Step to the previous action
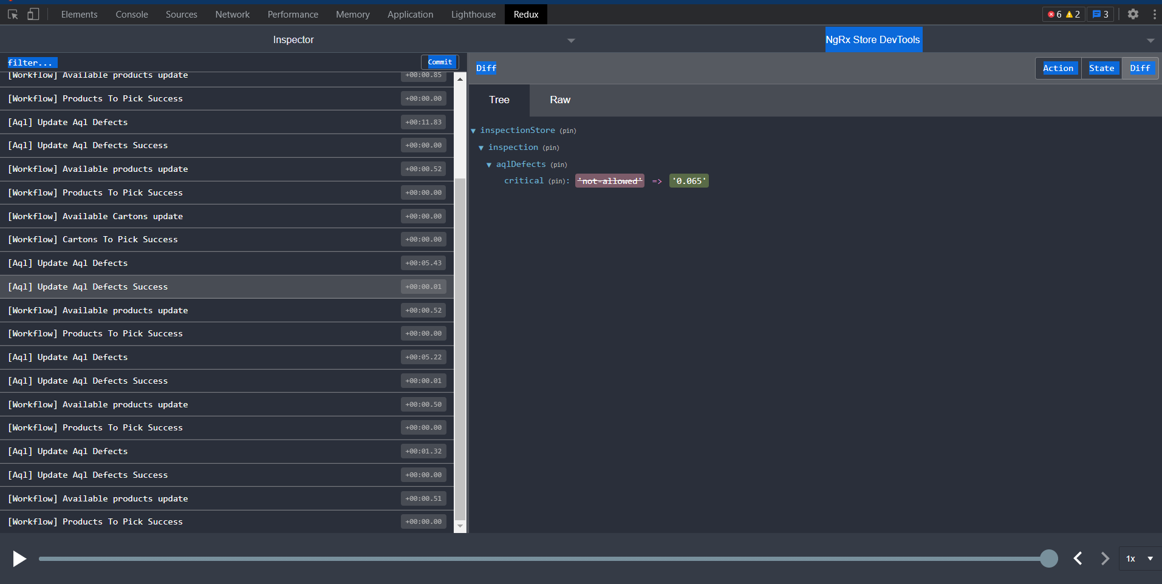This screenshot has width=1162, height=584. (1078, 559)
